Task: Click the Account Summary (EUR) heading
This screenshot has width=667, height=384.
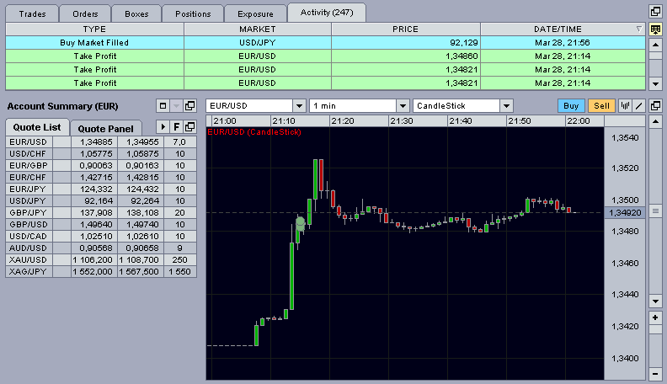Action: (x=62, y=106)
